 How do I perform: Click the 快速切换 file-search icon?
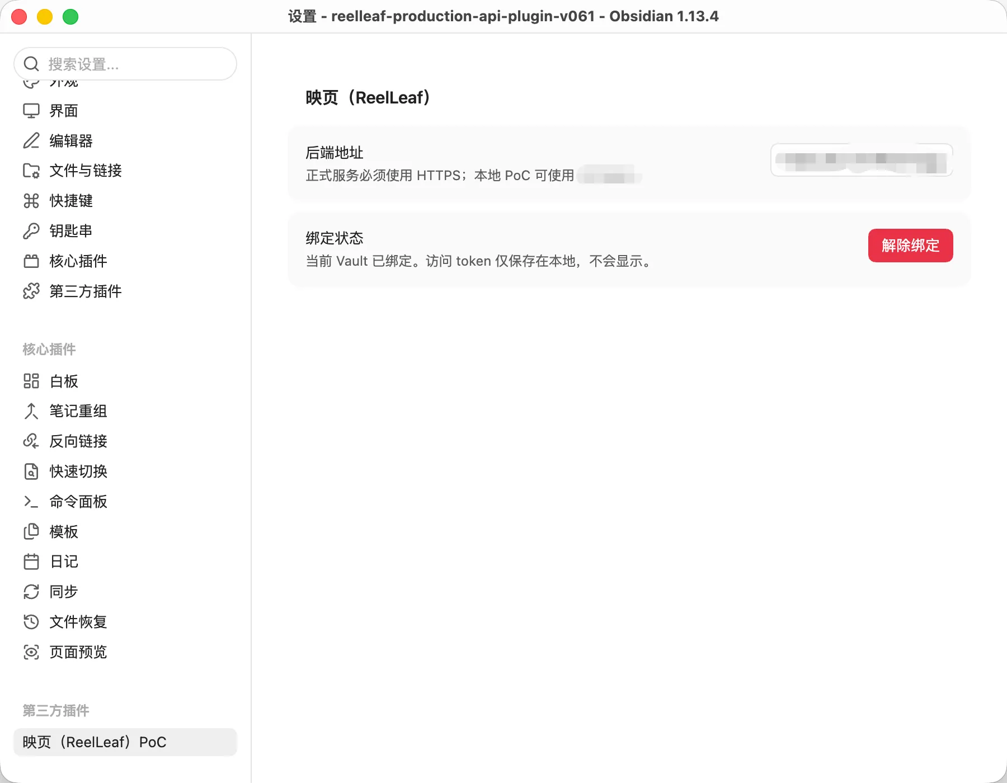(31, 471)
